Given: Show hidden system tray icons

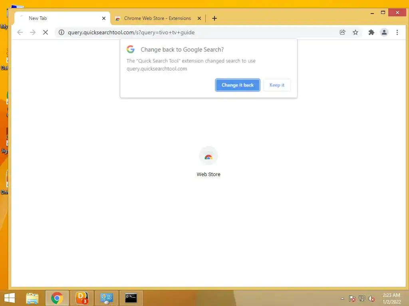Looking at the screenshot, I should pyautogui.click(x=342, y=298).
